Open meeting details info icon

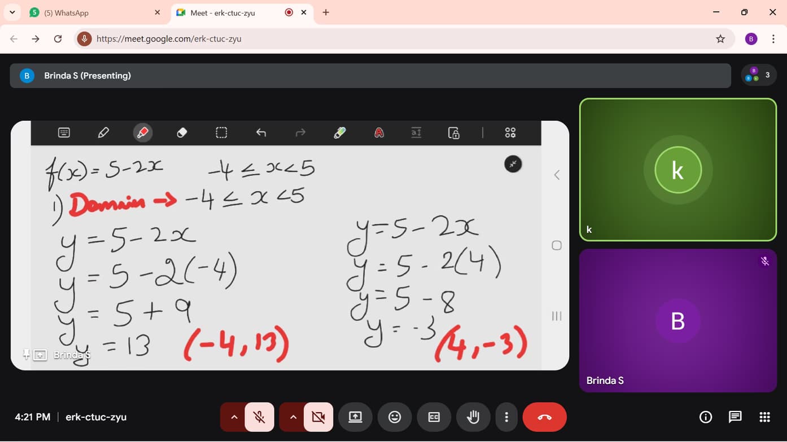(x=706, y=417)
